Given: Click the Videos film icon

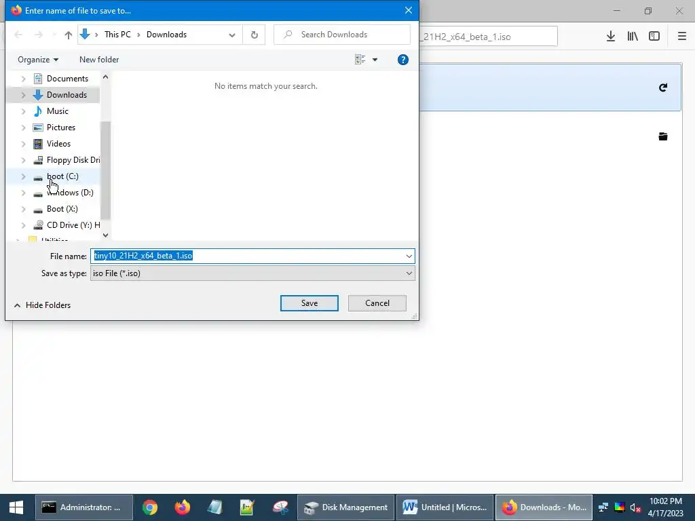Looking at the screenshot, I should pyautogui.click(x=38, y=144).
